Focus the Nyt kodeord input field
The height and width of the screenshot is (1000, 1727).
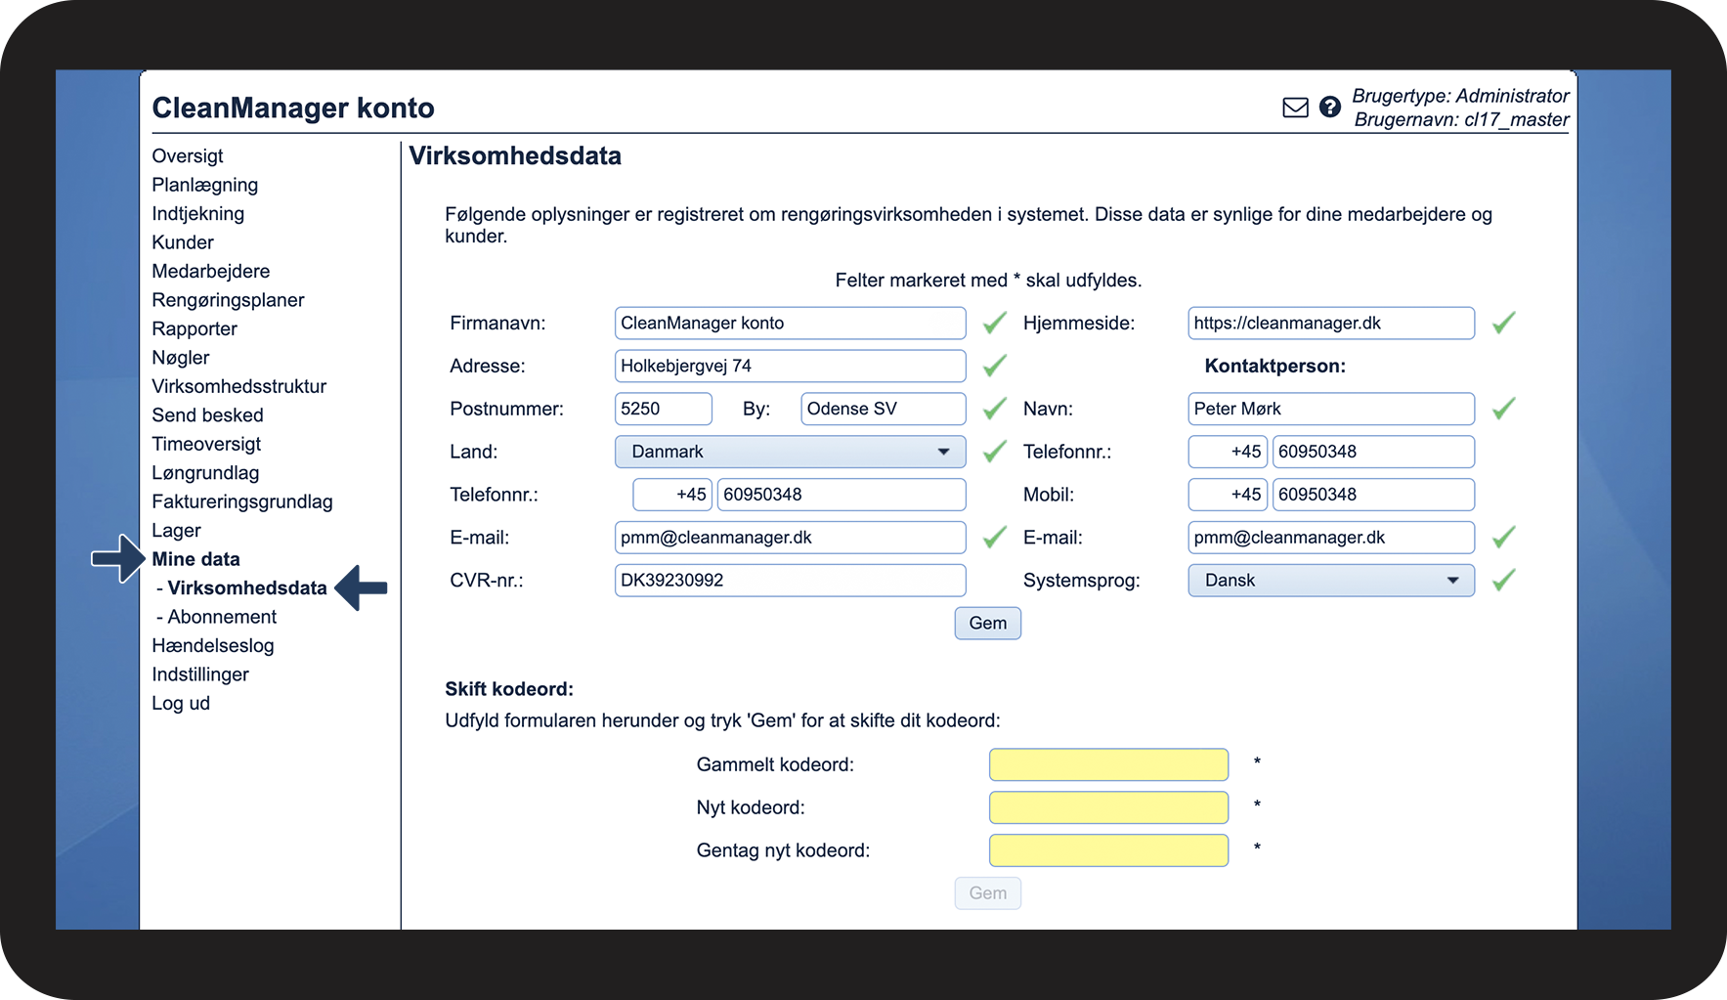[x=1108, y=807]
